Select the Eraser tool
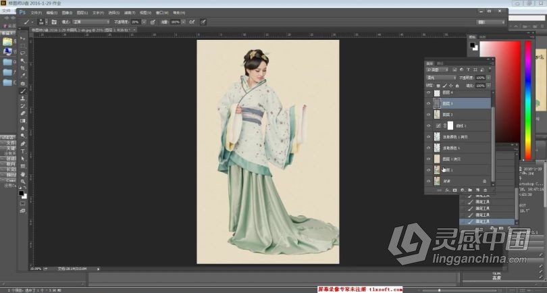The height and width of the screenshot is (293, 547). pos(23,113)
